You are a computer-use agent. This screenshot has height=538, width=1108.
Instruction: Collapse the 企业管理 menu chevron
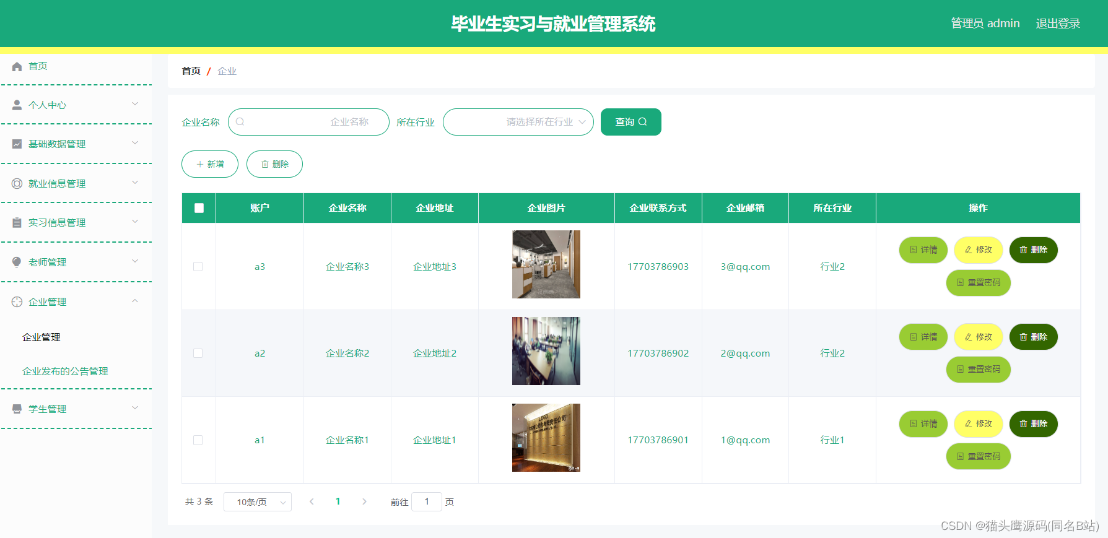point(135,301)
